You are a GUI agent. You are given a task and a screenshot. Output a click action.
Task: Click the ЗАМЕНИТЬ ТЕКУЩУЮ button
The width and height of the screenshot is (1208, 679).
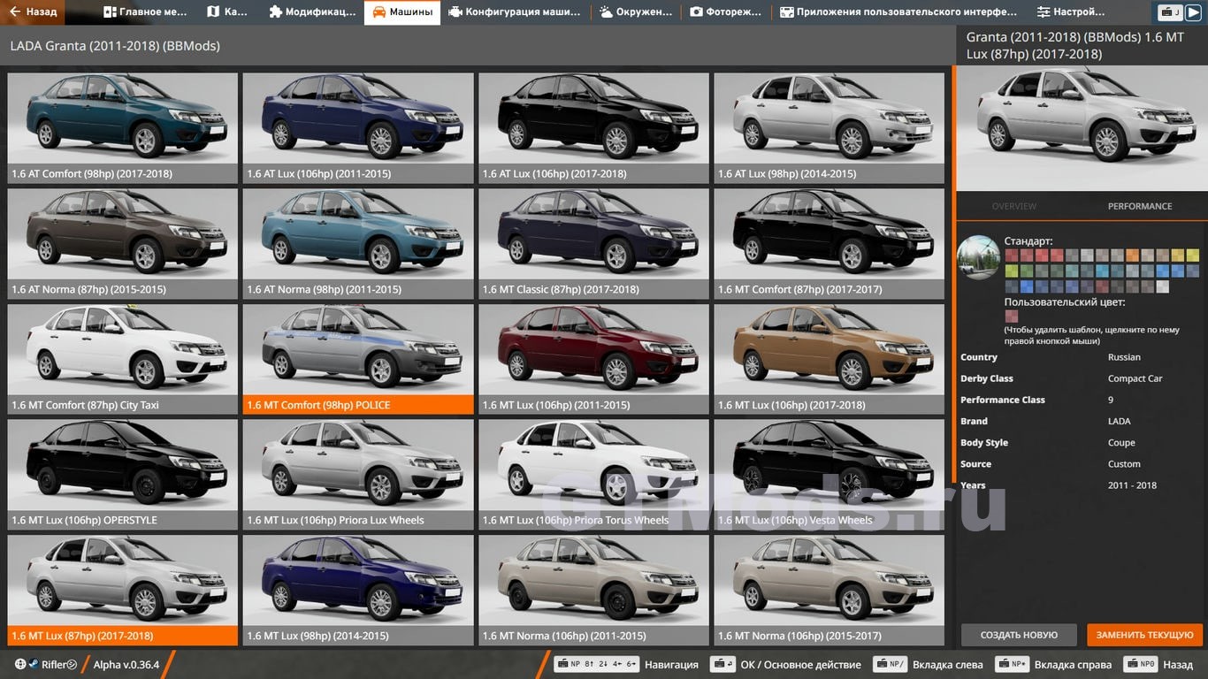1145,635
